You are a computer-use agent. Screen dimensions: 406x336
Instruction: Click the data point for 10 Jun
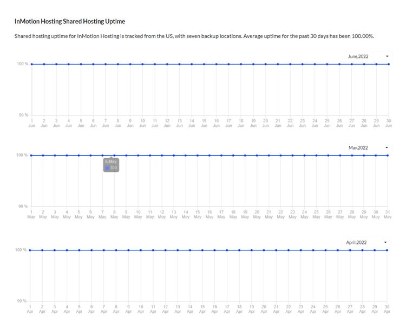(142, 64)
